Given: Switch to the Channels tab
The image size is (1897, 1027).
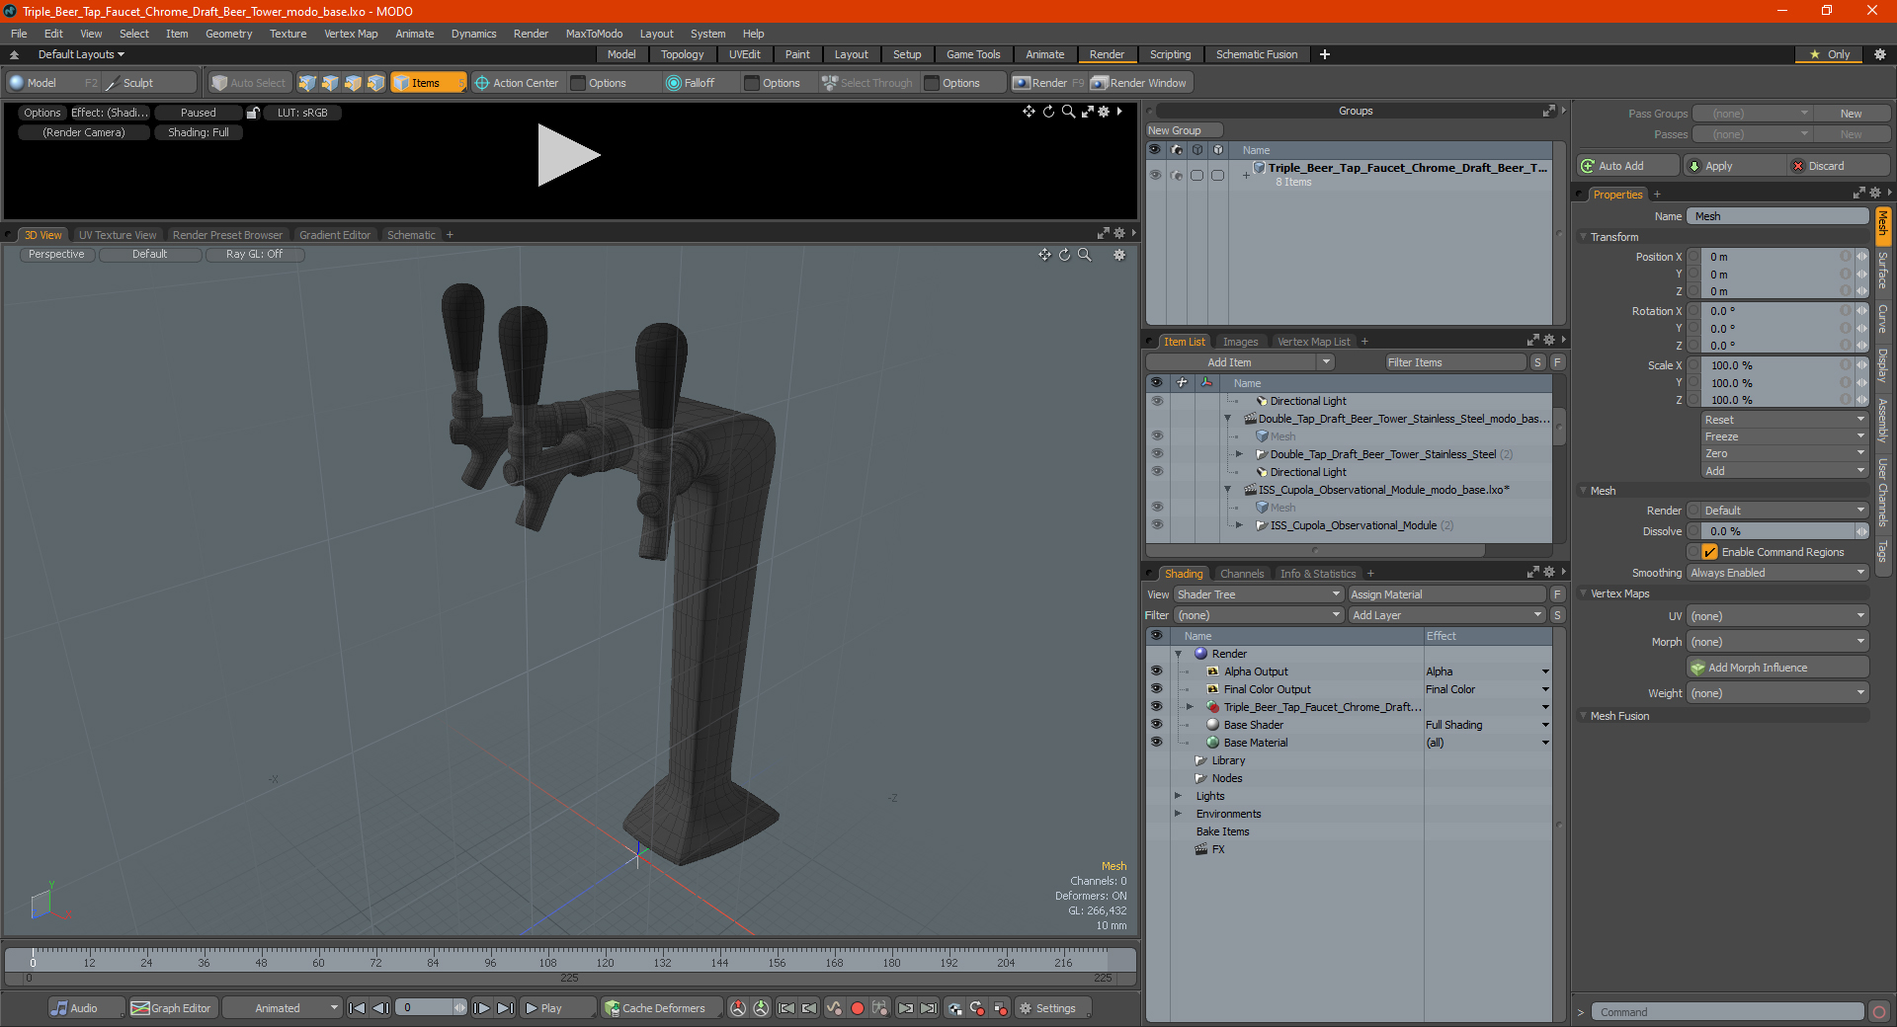Looking at the screenshot, I should (1242, 574).
